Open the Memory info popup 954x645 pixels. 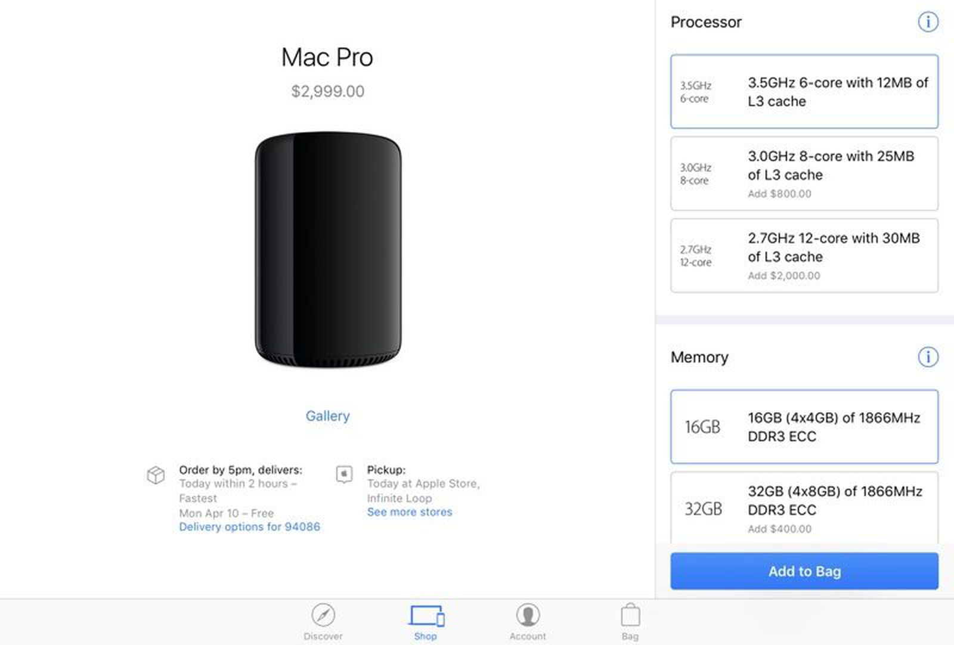[x=928, y=357]
